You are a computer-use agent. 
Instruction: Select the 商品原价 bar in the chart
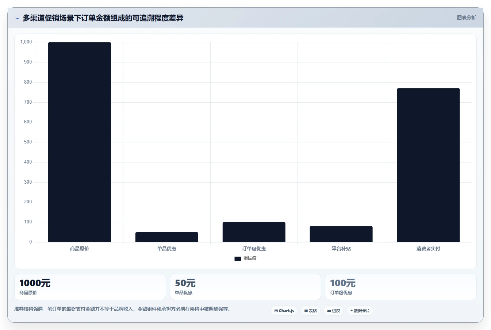pyautogui.click(x=80, y=142)
